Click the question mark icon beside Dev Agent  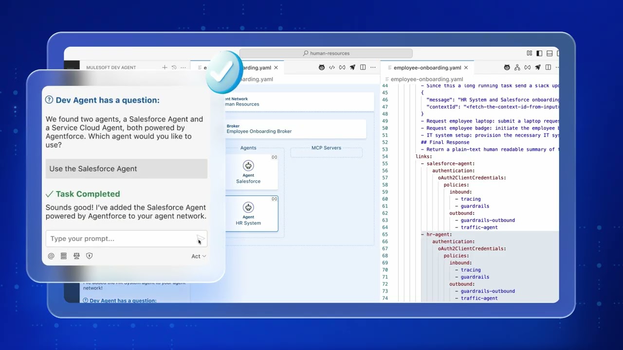(x=49, y=100)
